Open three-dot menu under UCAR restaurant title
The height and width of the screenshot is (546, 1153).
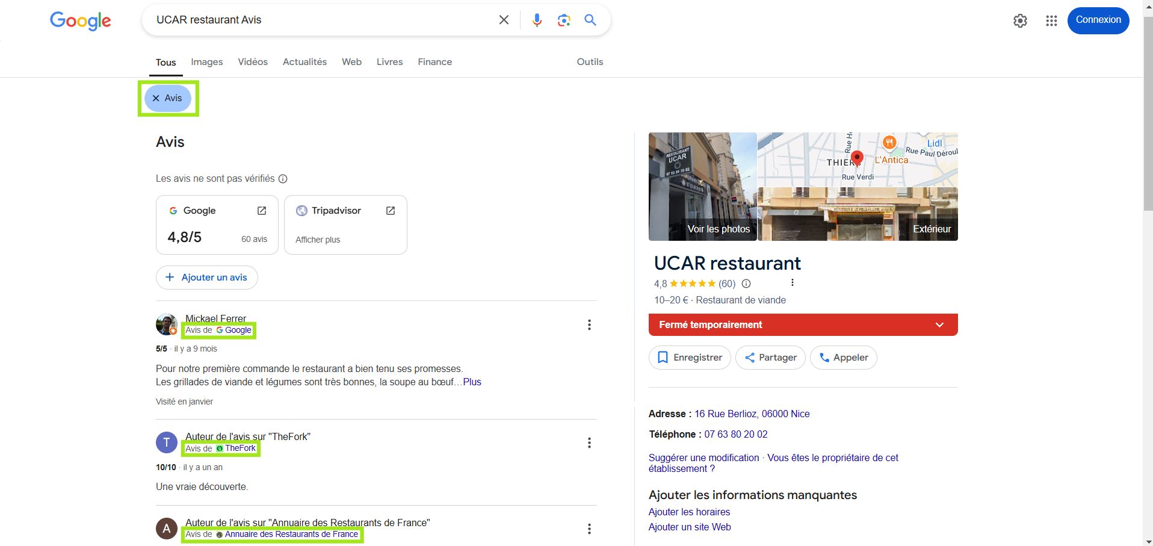click(792, 282)
